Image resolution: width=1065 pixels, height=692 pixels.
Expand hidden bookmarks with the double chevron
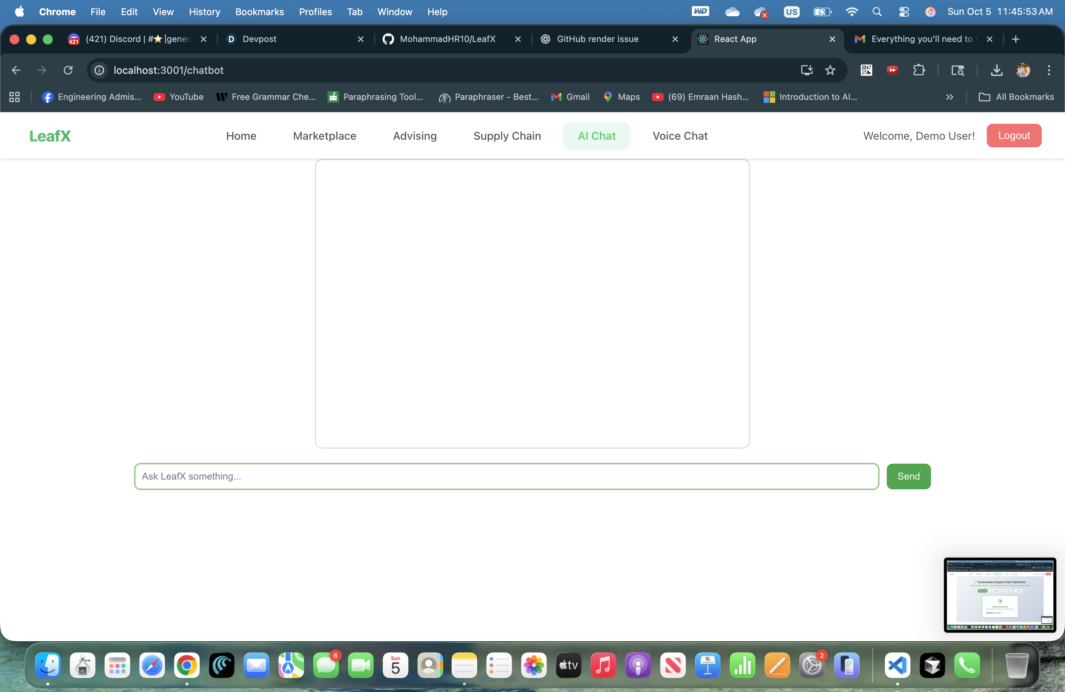[x=949, y=97]
